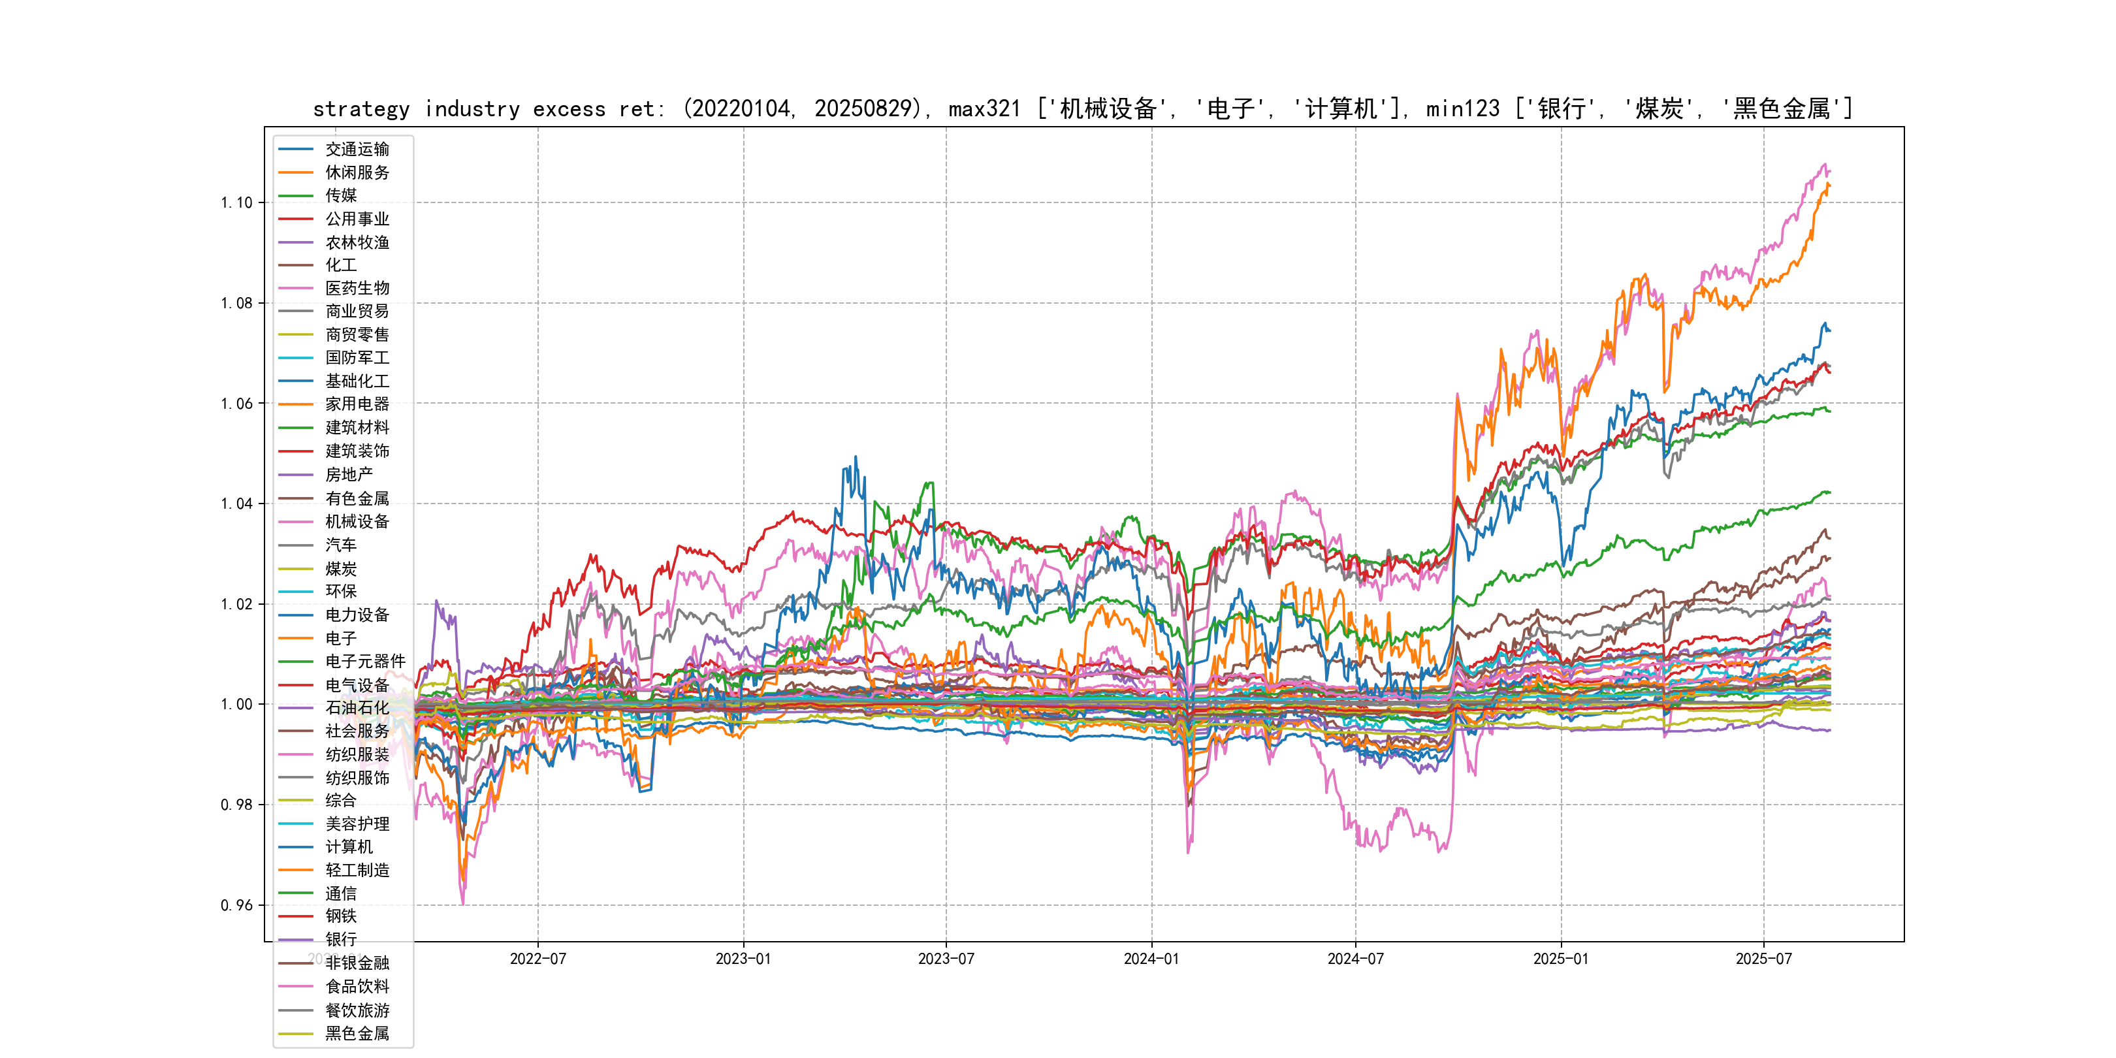
Task: Select the 医药生物 legend entry text
Action: coord(357,288)
